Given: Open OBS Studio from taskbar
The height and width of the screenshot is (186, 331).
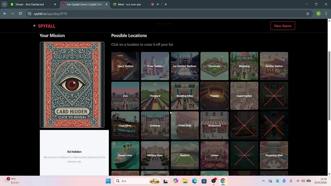Looking at the screenshot, I should [214, 181].
